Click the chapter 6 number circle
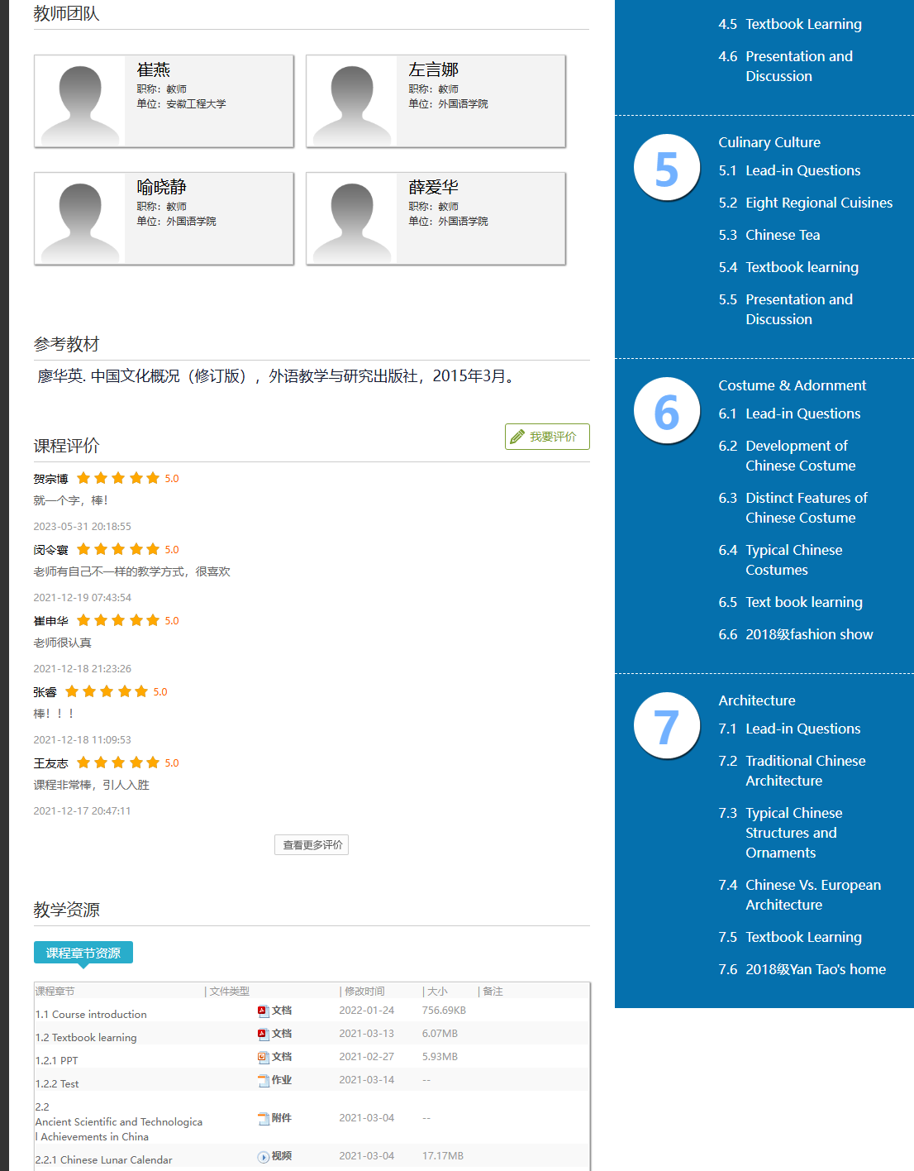The width and height of the screenshot is (914, 1171). point(667,411)
